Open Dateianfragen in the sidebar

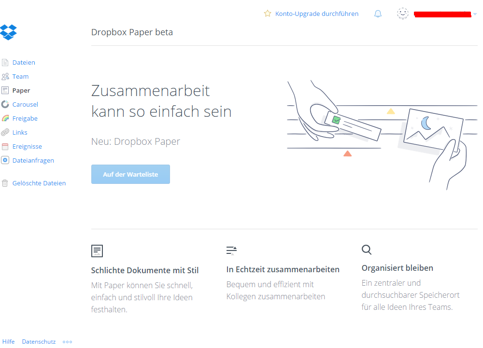coord(33,160)
